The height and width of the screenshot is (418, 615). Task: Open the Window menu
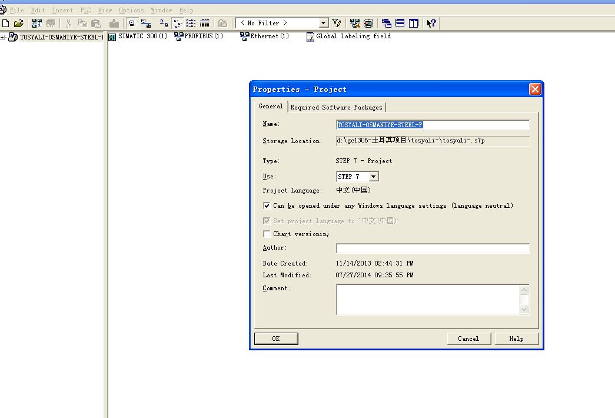coord(161,10)
